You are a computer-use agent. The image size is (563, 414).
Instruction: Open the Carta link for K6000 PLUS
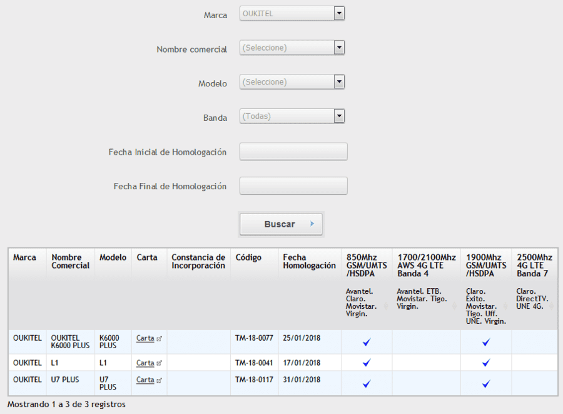click(145, 338)
